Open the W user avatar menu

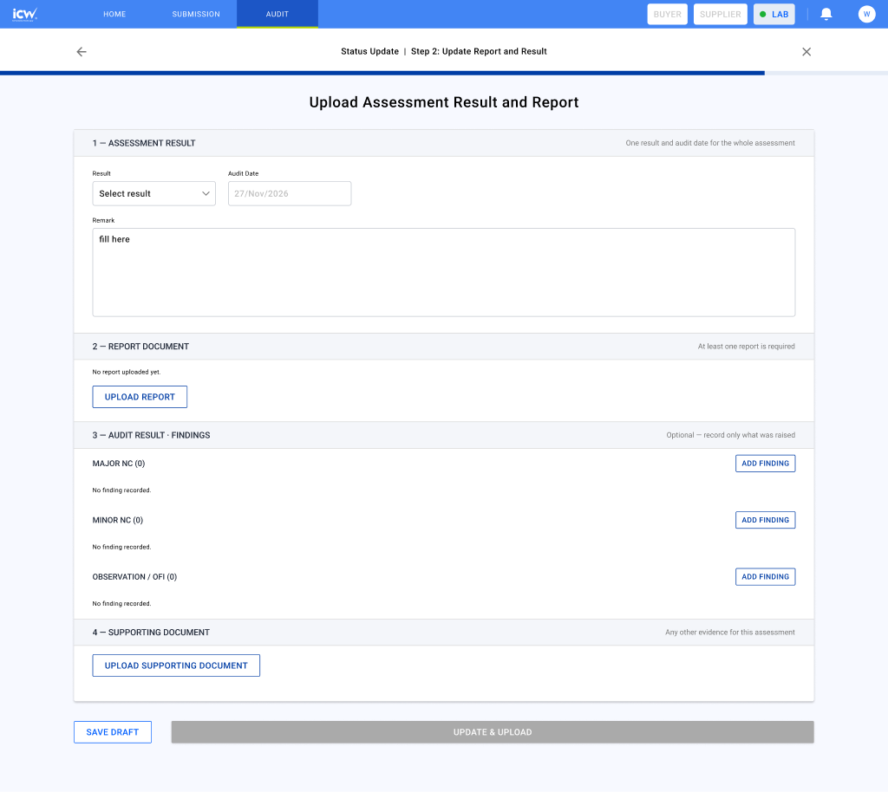[x=866, y=14]
